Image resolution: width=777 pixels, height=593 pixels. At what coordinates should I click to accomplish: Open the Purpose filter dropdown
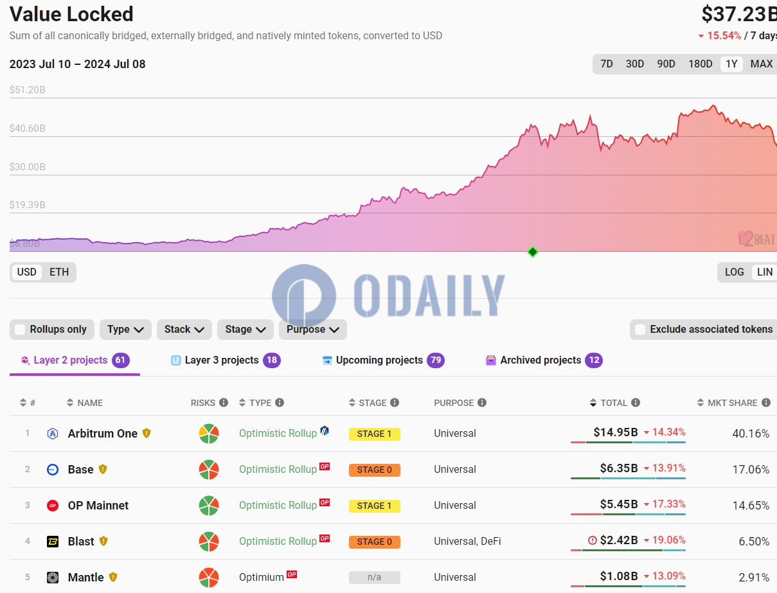tap(313, 330)
